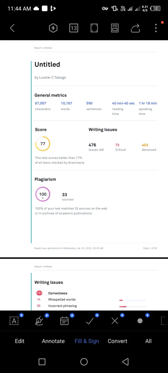Select the cross mark stamp tool

pyautogui.click(x=115, y=321)
